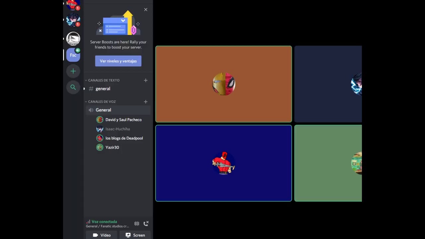The width and height of the screenshot is (425, 239).
Task: Create a voice channel plus icon
Action: [x=145, y=102]
